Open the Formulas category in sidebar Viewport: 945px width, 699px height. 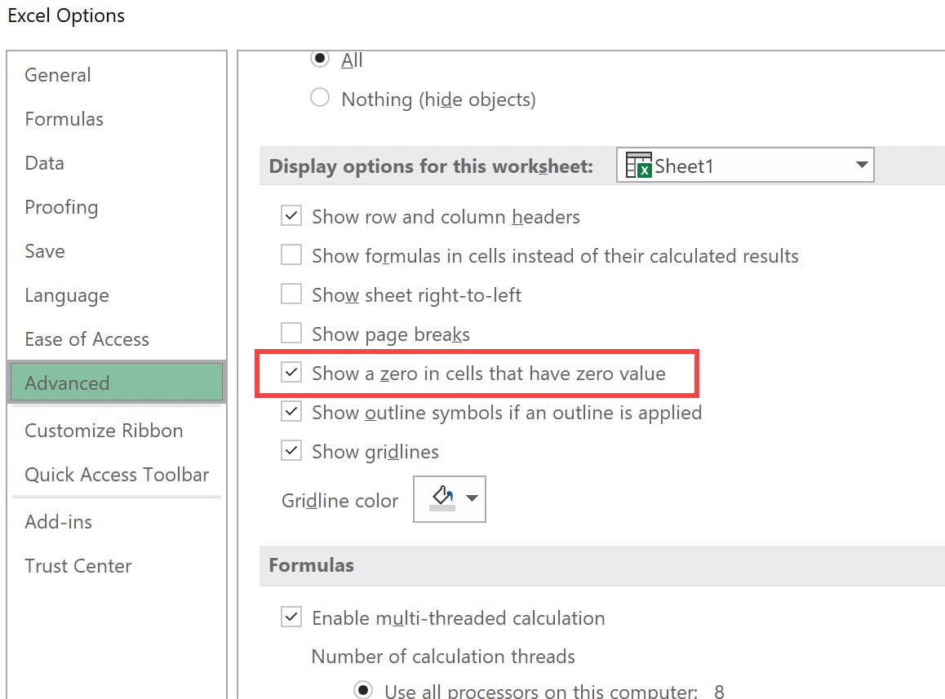click(64, 119)
